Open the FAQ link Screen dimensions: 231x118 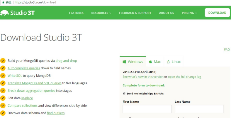click(x=227, y=50)
